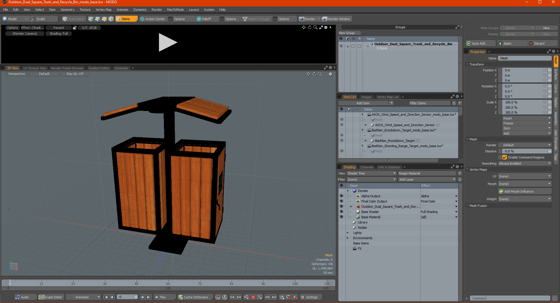Image resolution: width=560 pixels, height=303 pixels.
Task: Click Auto Add button
Action: [480, 43]
